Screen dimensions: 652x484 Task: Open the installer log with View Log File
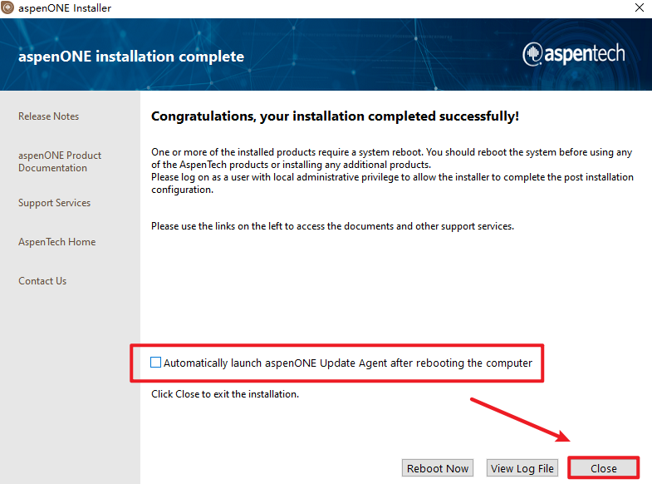click(x=522, y=468)
